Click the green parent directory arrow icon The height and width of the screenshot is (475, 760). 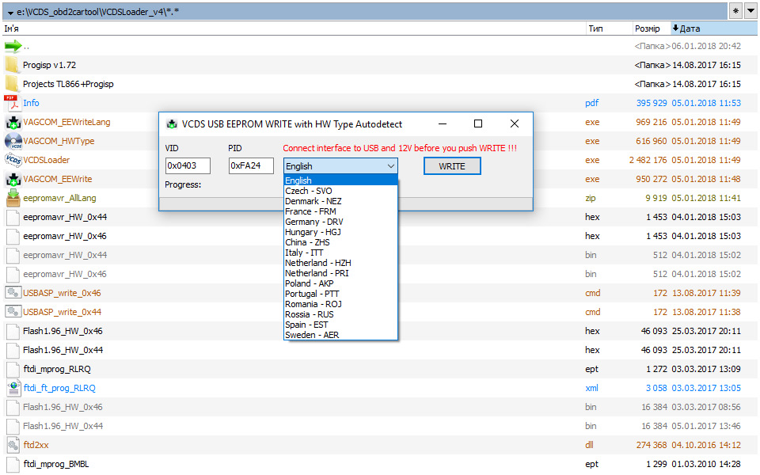(x=13, y=46)
